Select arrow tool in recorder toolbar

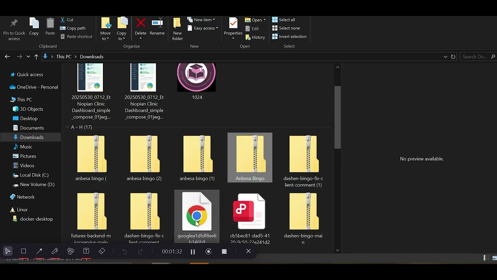point(39,251)
